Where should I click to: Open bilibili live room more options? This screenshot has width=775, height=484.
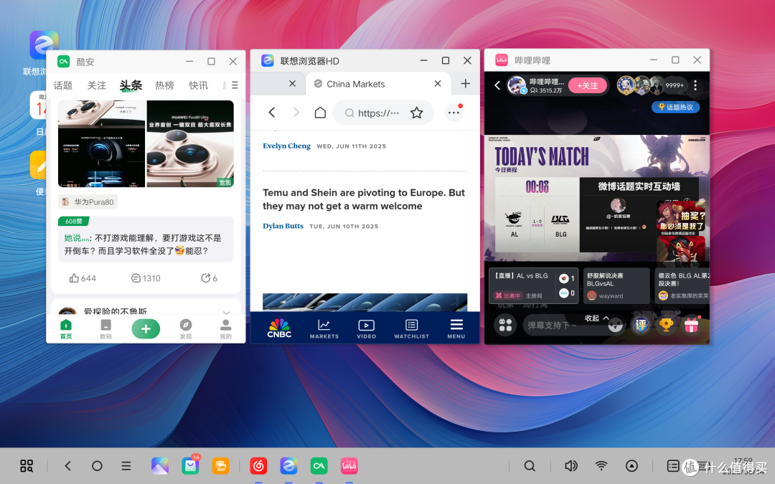pos(695,85)
